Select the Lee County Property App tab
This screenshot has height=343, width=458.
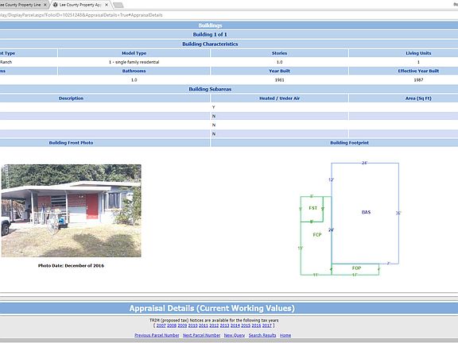coord(81,5)
